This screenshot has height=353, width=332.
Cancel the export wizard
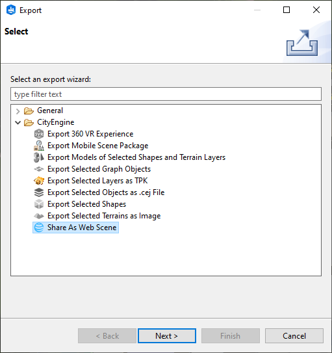point(294,336)
